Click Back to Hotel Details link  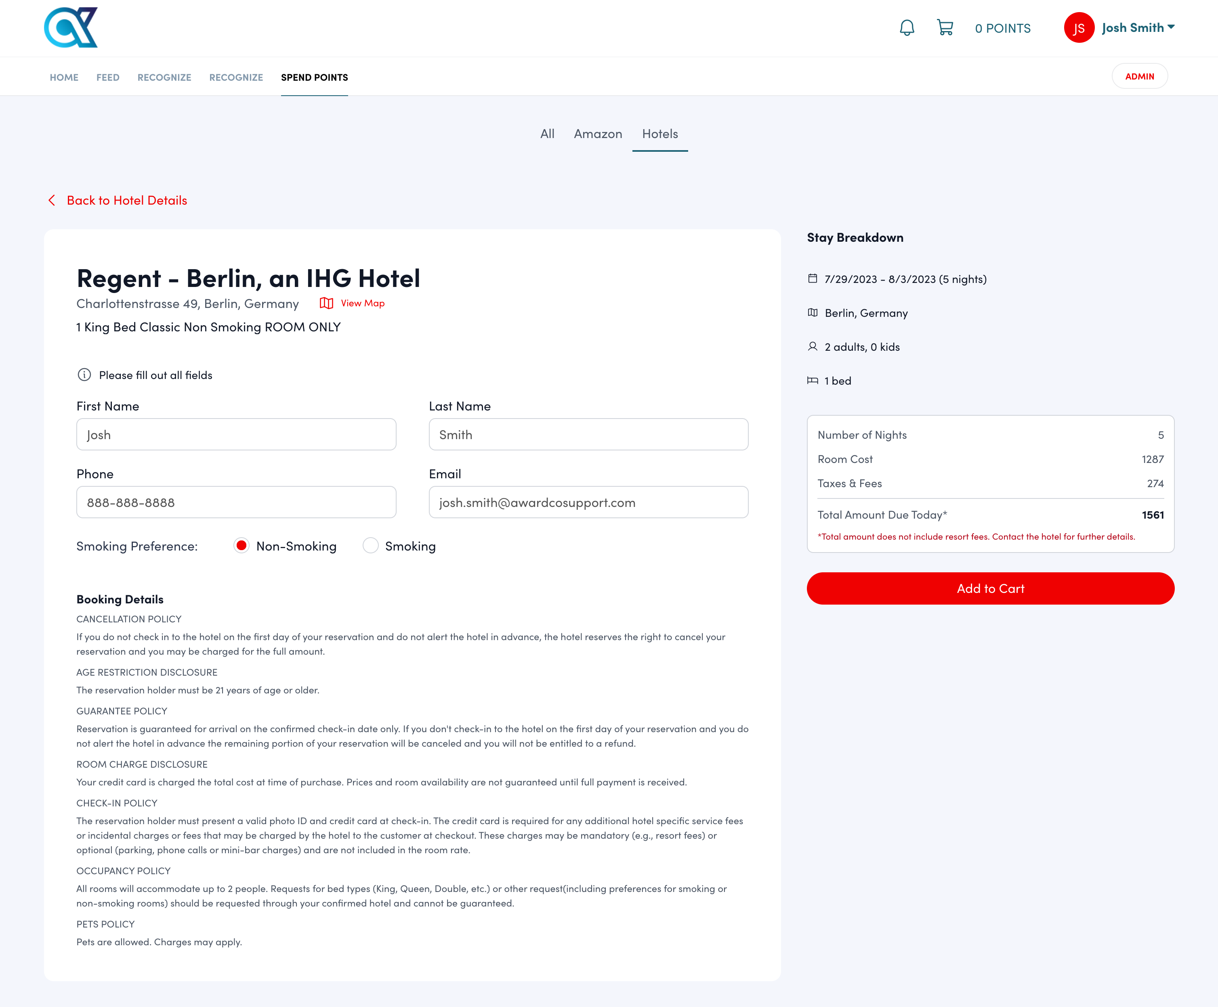[x=126, y=201]
